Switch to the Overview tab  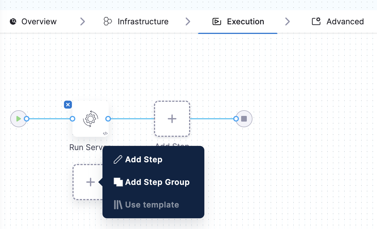click(x=33, y=21)
